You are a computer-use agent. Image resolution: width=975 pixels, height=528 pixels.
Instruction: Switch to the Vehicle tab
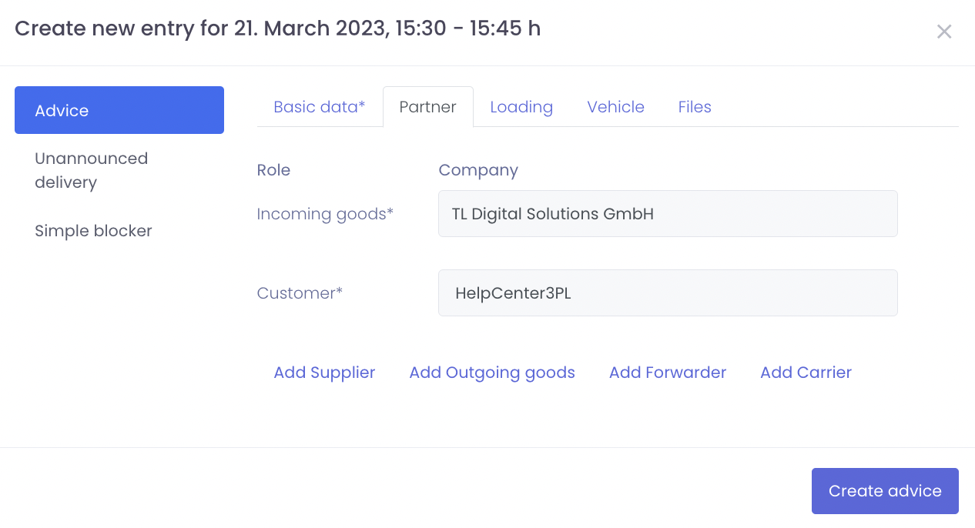click(x=615, y=107)
